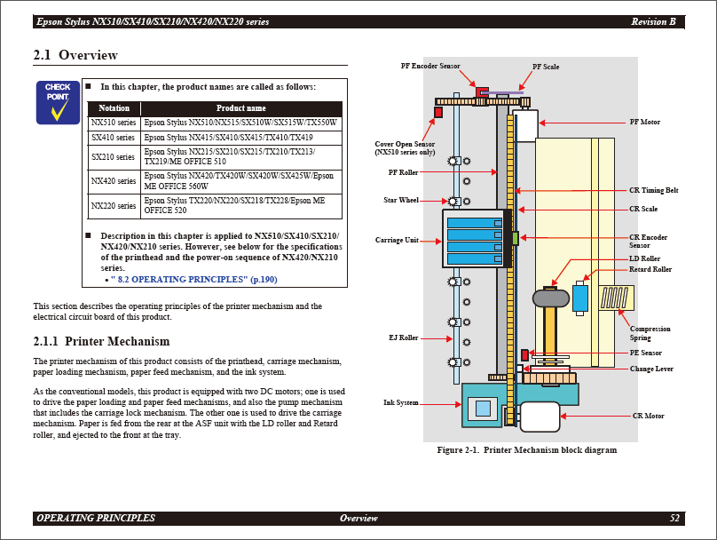Click the red PE Sensor component

524,354
